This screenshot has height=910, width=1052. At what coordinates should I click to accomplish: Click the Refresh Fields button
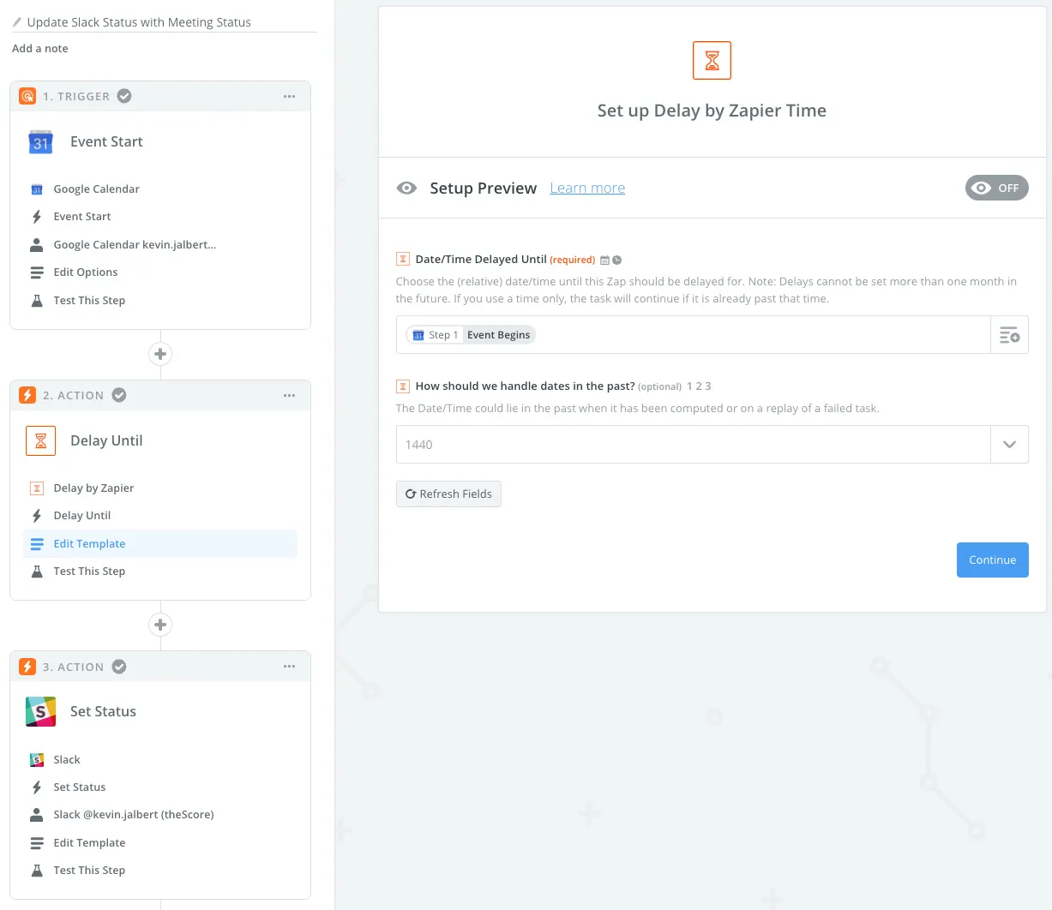point(448,494)
